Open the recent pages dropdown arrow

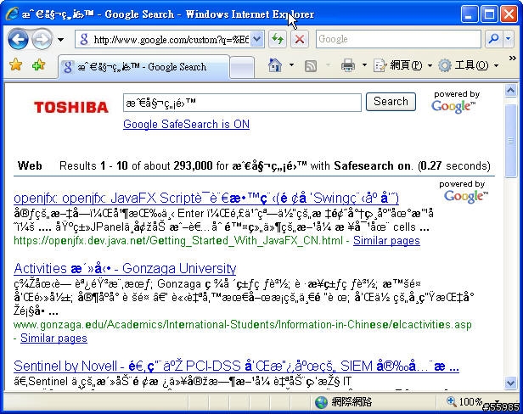[x=60, y=40]
